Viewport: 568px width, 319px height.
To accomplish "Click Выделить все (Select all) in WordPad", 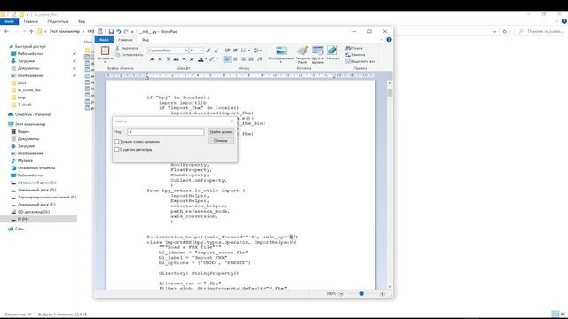I will click(360, 61).
